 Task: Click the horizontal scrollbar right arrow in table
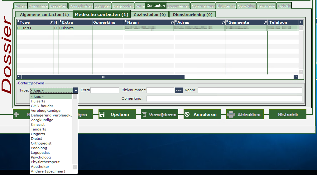point(296,77)
